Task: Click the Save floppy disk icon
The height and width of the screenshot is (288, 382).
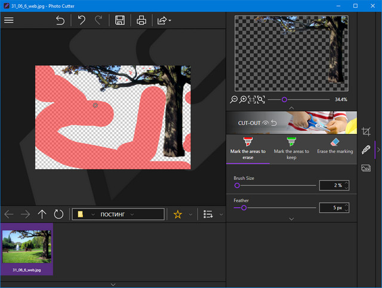Action: coord(120,20)
